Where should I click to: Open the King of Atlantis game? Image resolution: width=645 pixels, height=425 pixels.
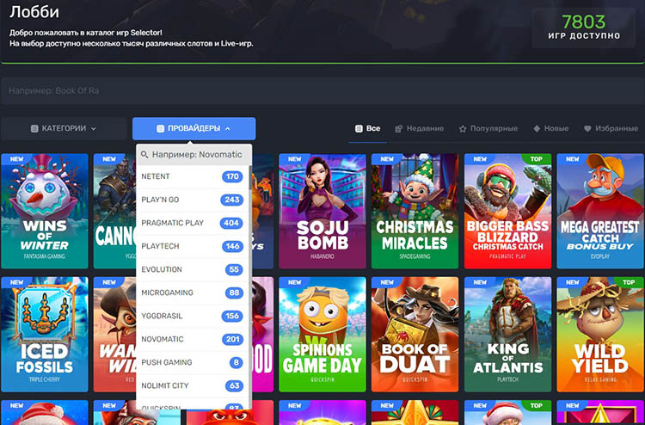(507, 335)
